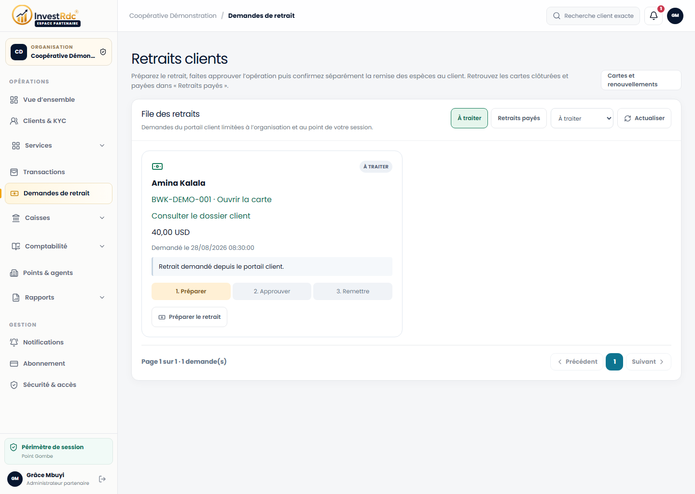The height and width of the screenshot is (494, 695).
Task: Click the Comptabilité book icon
Action: click(x=16, y=247)
